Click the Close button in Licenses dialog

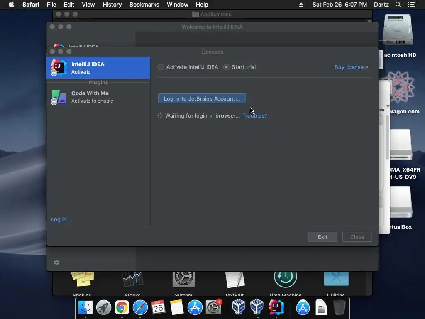(357, 237)
